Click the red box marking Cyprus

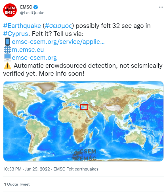point(84,107)
